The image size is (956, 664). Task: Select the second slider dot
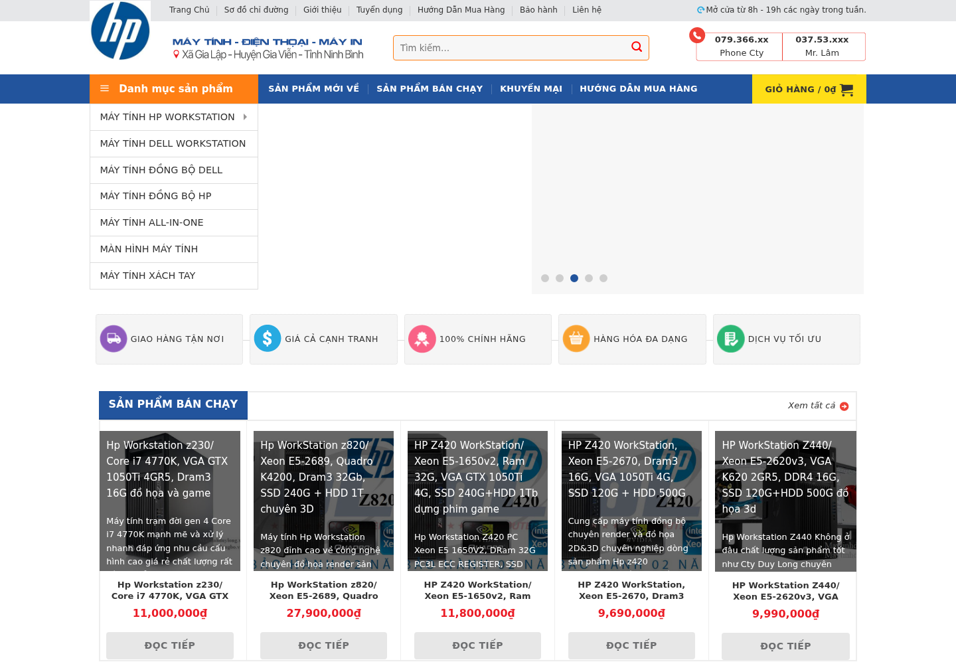(x=560, y=278)
